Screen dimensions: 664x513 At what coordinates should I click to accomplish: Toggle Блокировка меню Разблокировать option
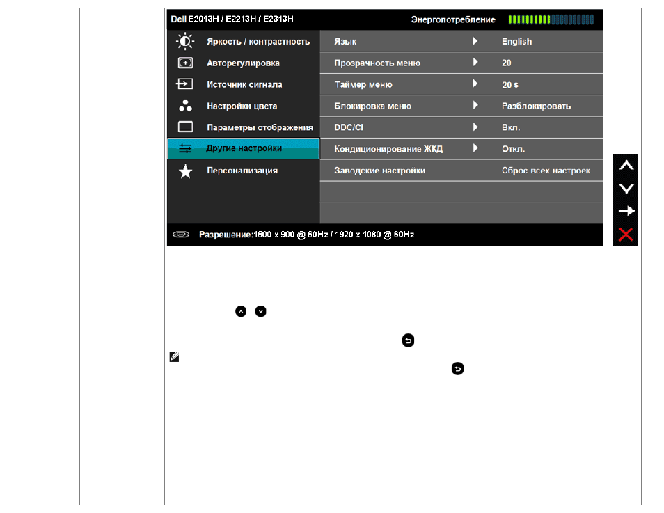[536, 106]
